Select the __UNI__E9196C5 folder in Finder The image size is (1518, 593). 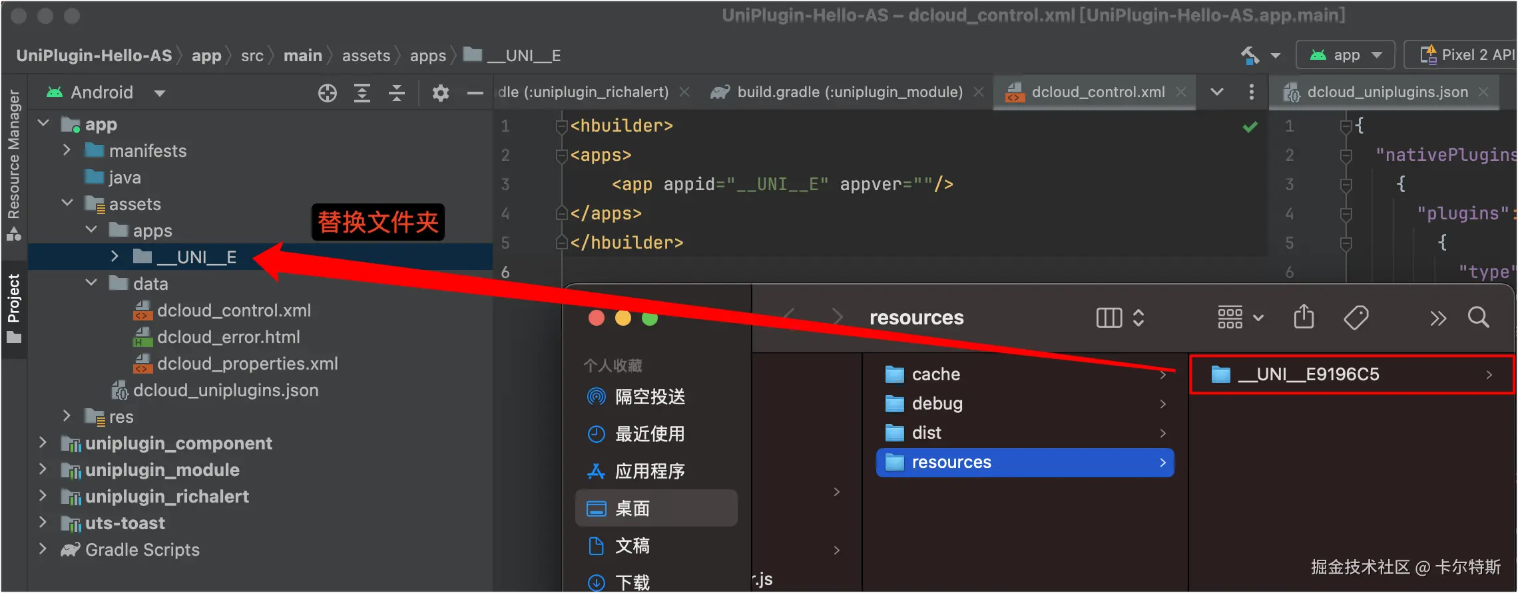pyautogui.click(x=1352, y=374)
